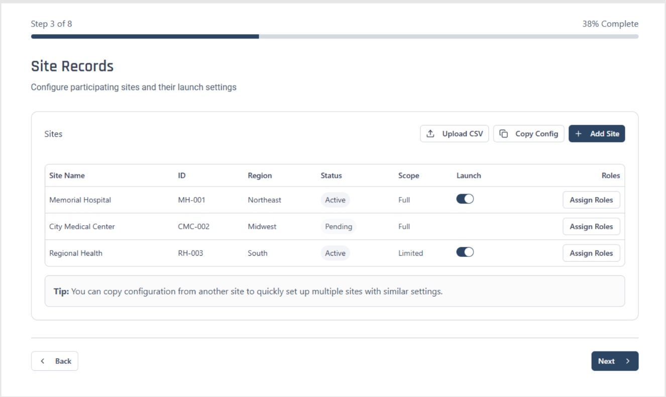Select the Roles column header

[611, 176]
